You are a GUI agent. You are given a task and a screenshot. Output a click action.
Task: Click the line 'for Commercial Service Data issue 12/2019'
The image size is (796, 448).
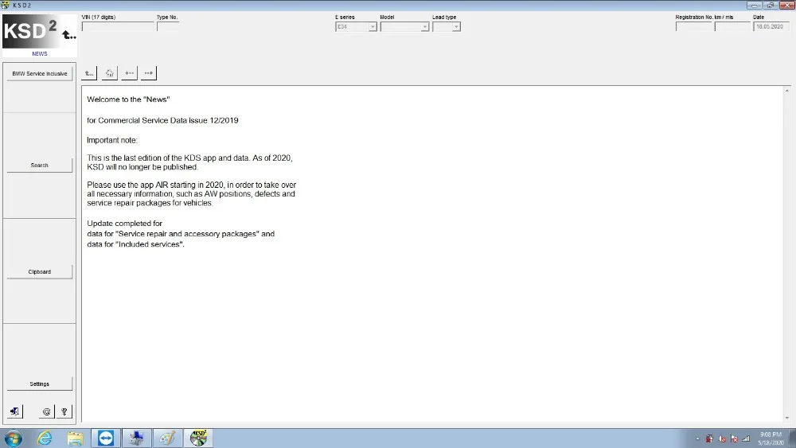point(162,120)
